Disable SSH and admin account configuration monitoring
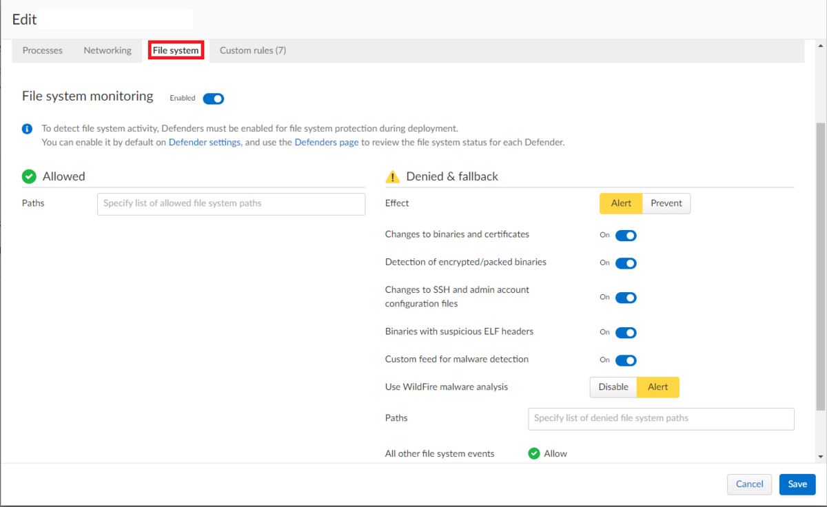 point(626,298)
